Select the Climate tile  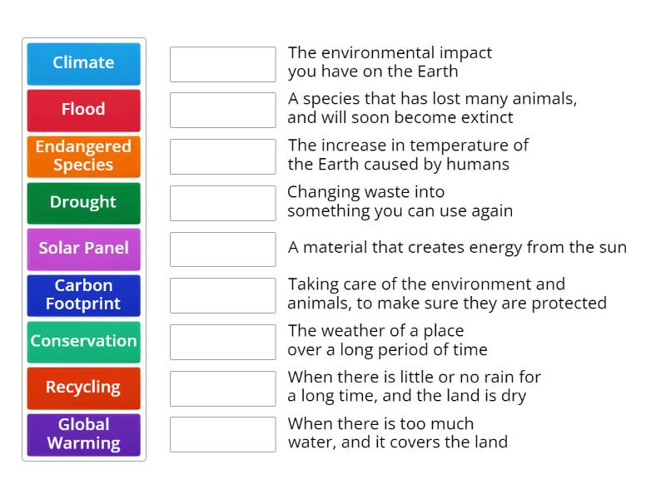83,63
